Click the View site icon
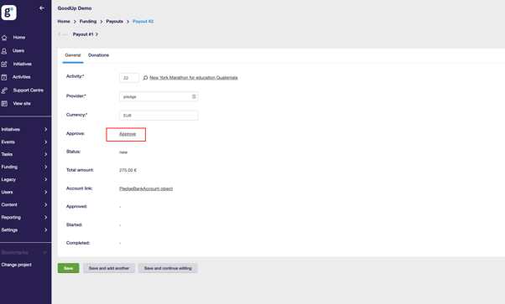 pyautogui.click(x=4, y=104)
